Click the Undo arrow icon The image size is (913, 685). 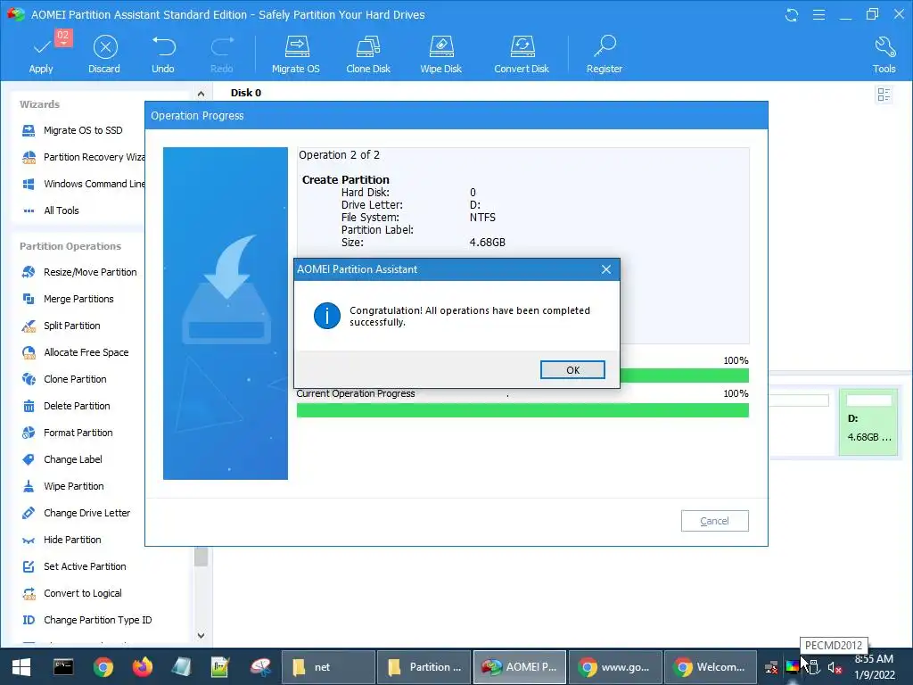point(163,46)
